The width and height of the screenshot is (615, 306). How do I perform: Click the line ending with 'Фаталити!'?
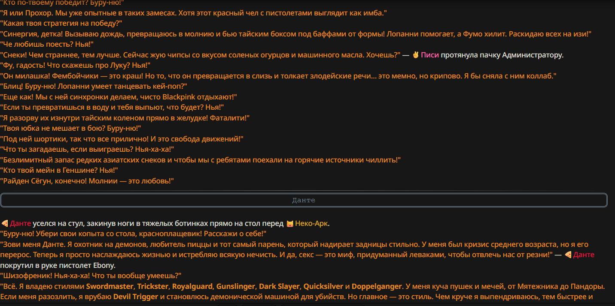click(125, 118)
